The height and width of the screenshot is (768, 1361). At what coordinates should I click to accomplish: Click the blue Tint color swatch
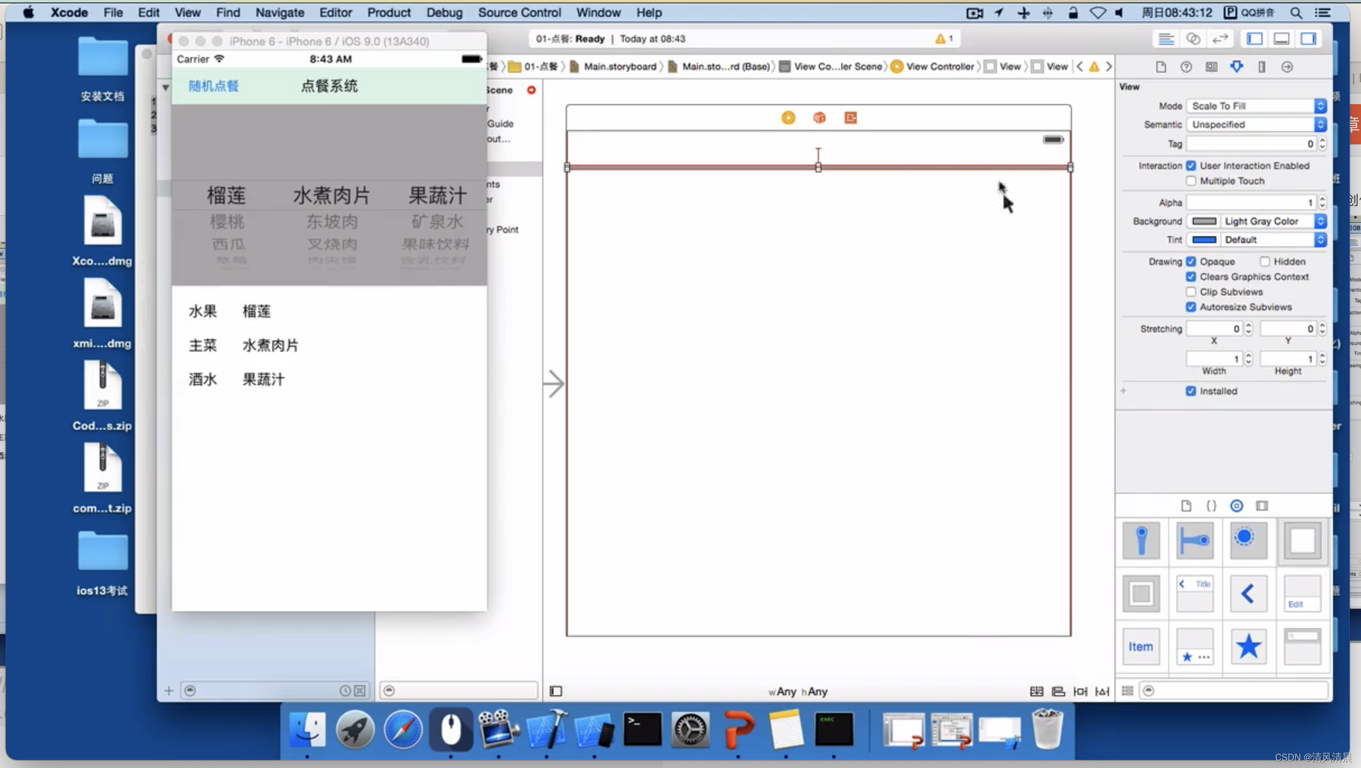(1204, 240)
